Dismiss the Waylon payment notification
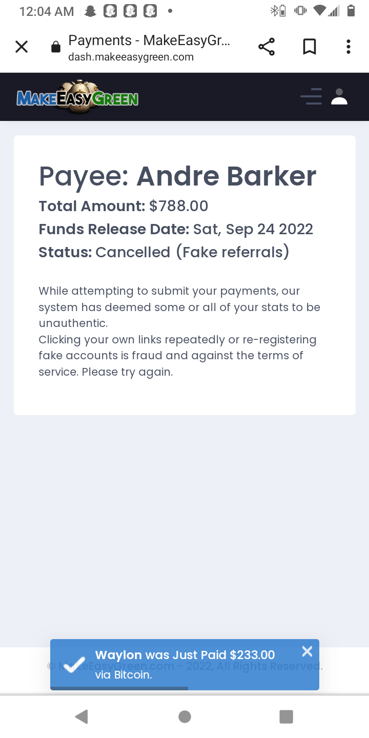 click(307, 651)
